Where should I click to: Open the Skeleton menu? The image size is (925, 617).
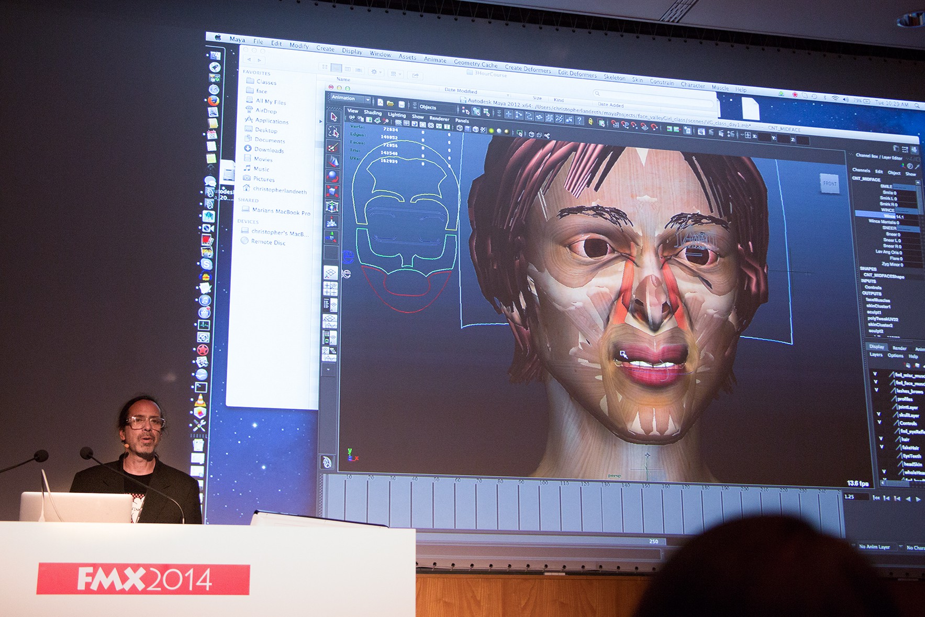615,78
